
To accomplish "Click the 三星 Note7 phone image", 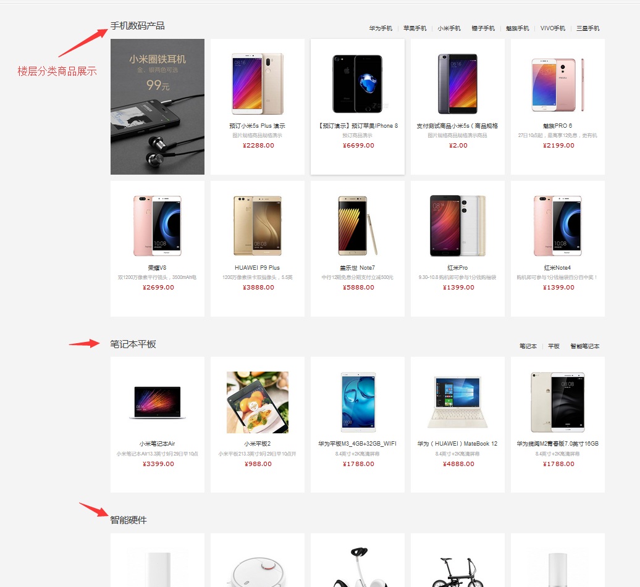I will coord(358,225).
